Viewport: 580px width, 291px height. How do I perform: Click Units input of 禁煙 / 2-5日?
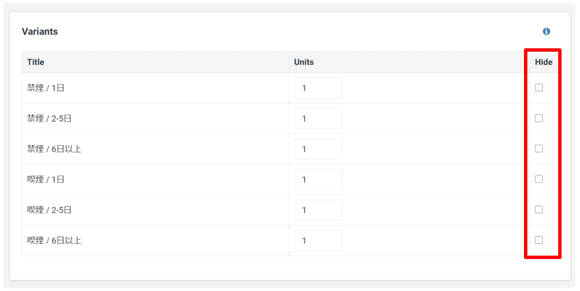pos(318,119)
